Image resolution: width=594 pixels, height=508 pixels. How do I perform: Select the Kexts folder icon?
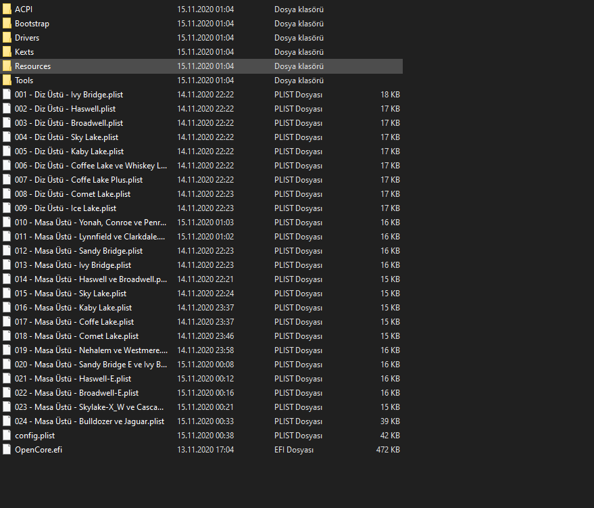7,52
